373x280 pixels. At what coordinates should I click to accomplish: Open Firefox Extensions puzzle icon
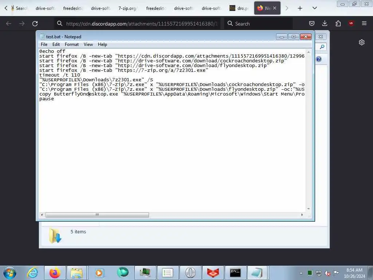click(x=338, y=23)
